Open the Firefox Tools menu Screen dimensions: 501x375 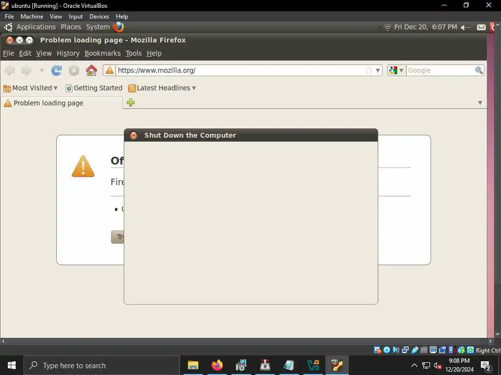click(134, 53)
